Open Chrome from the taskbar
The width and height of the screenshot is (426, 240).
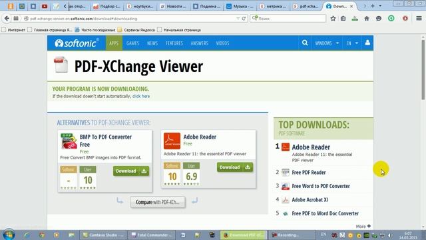click(42, 235)
